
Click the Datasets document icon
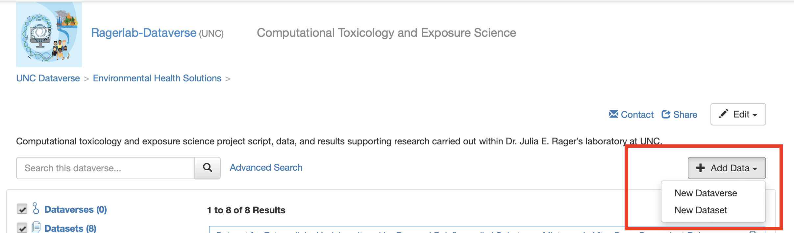point(36,227)
